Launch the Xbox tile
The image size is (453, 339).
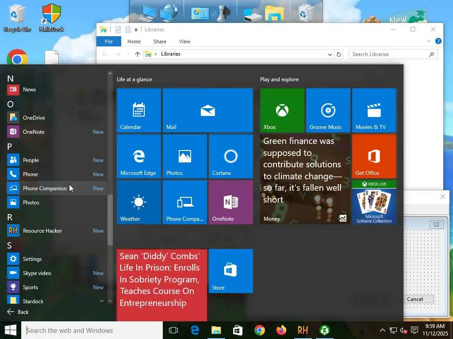click(282, 110)
